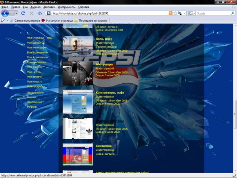This screenshot has width=237, height=178.
Task: Open Мои Встречи link
Action: 35,77
